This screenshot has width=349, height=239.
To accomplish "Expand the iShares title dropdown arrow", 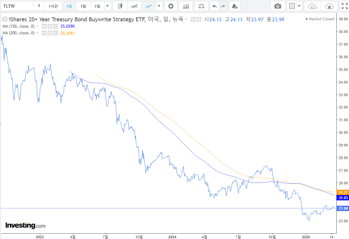I will point(186,20).
